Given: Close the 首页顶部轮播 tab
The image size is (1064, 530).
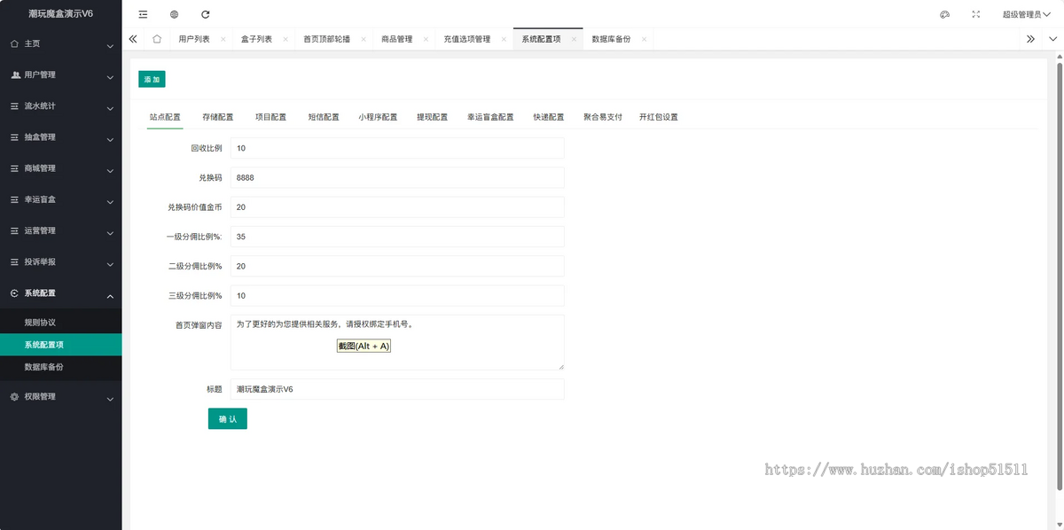Looking at the screenshot, I should click(x=364, y=39).
